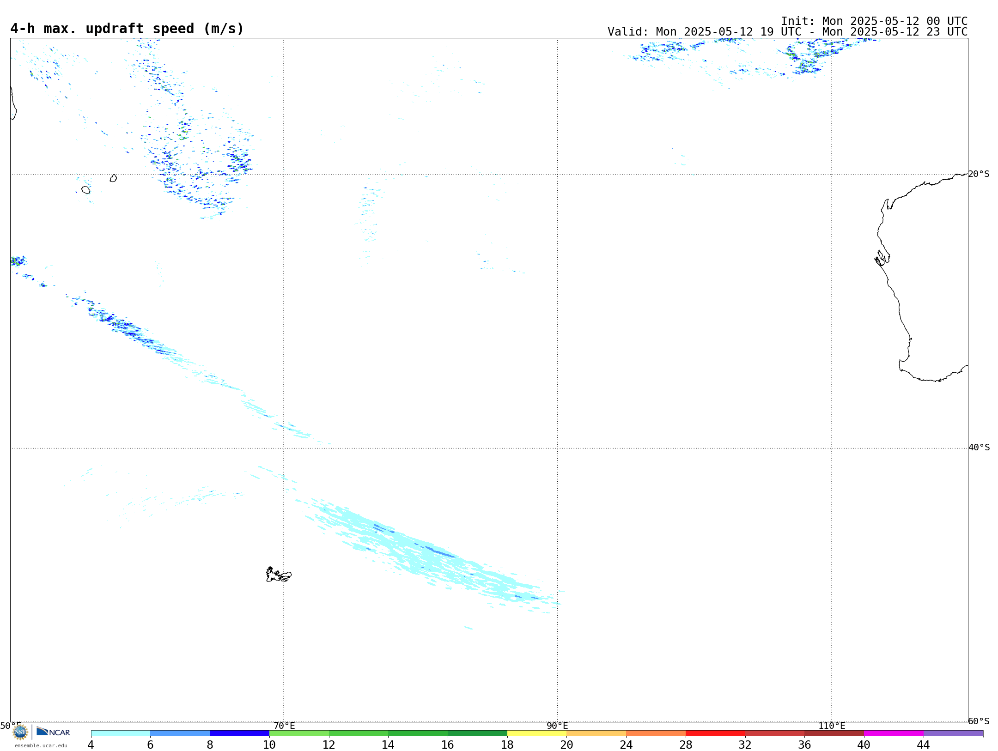Click the magenta 40-44 color swatch
The height and width of the screenshot is (751, 998).
(894, 733)
